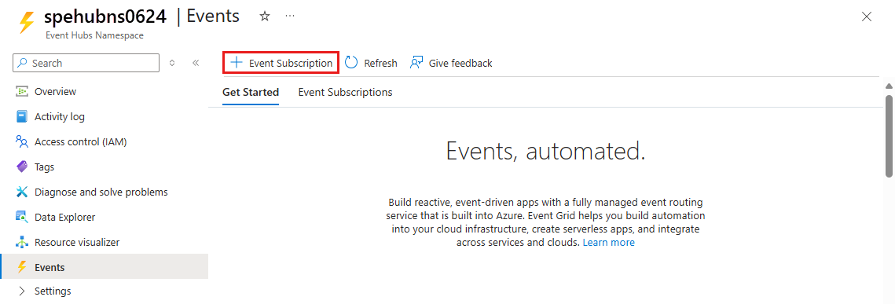Click the Overview icon in sidebar
The height and width of the screenshot is (304, 895).
coord(22,92)
